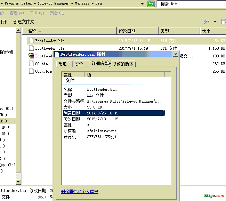Select drive (G:) in navigation pane
The height and width of the screenshot is (201, 226).
point(5,134)
